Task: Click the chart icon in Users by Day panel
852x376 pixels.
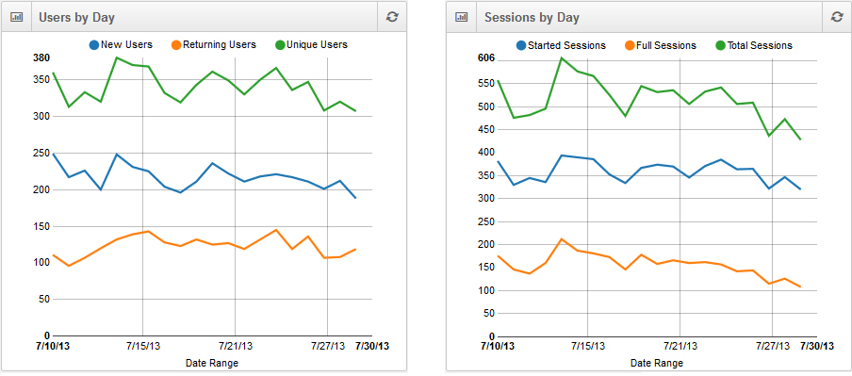Action: click(x=16, y=17)
